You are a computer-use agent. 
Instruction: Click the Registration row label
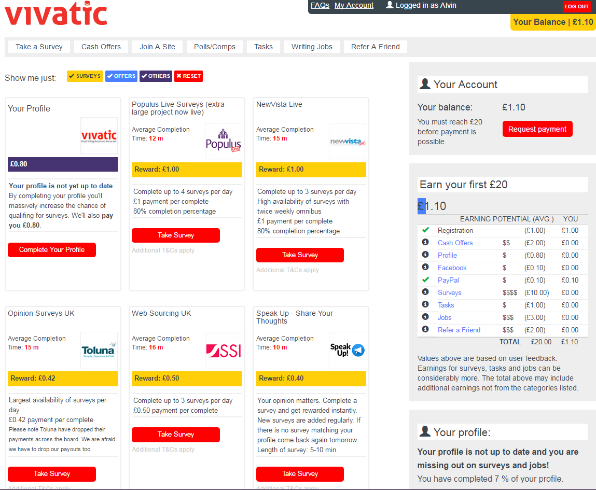455,230
